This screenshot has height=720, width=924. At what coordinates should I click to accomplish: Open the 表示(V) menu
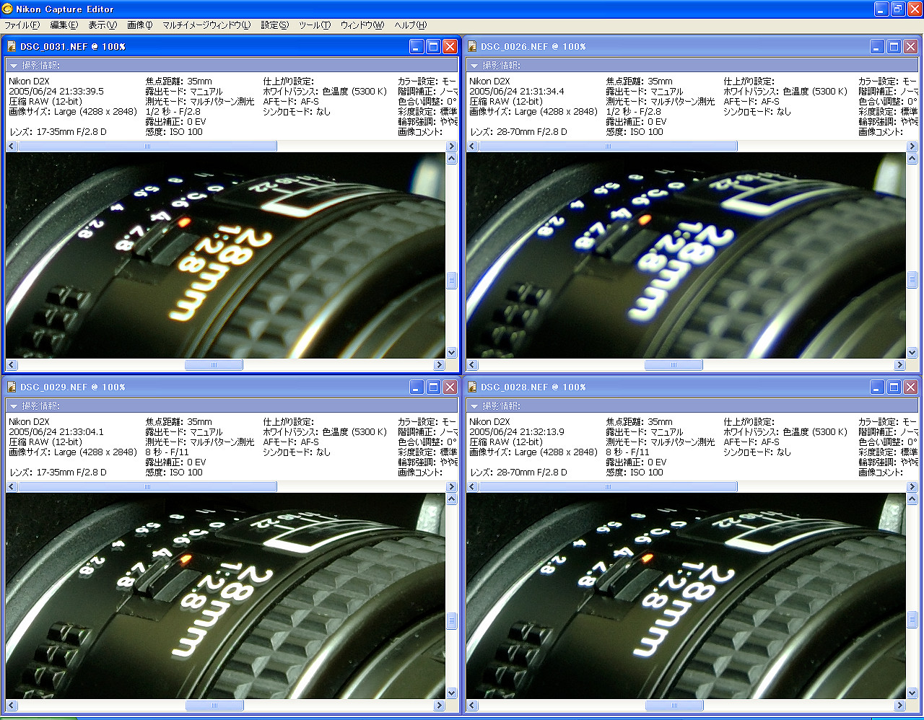click(x=103, y=25)
